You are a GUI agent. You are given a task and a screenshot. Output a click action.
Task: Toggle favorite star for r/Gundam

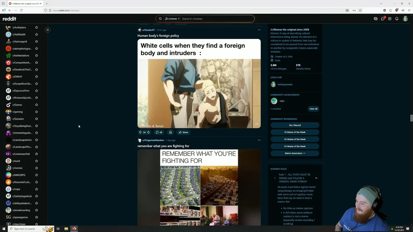(36, 119)
